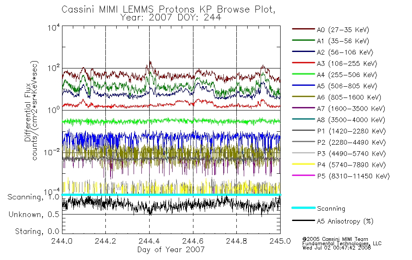Click the red A3 legend line
The height and width of the screenshot is (260, 412).
point(304,63)
